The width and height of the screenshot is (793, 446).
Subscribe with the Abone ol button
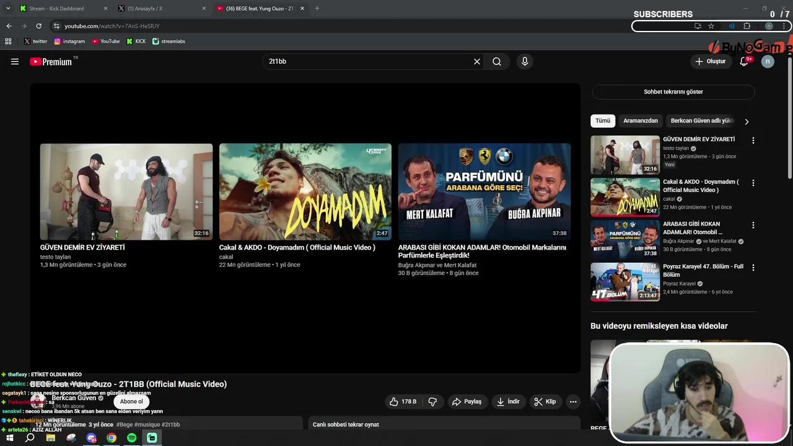click(x=131, y=401)
